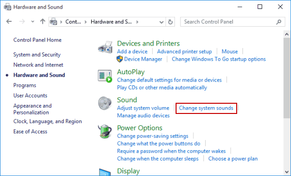Go back with the back arrow
Viewport: 291px width, 176px height.
pyautogui.click(x=9, y=21)
